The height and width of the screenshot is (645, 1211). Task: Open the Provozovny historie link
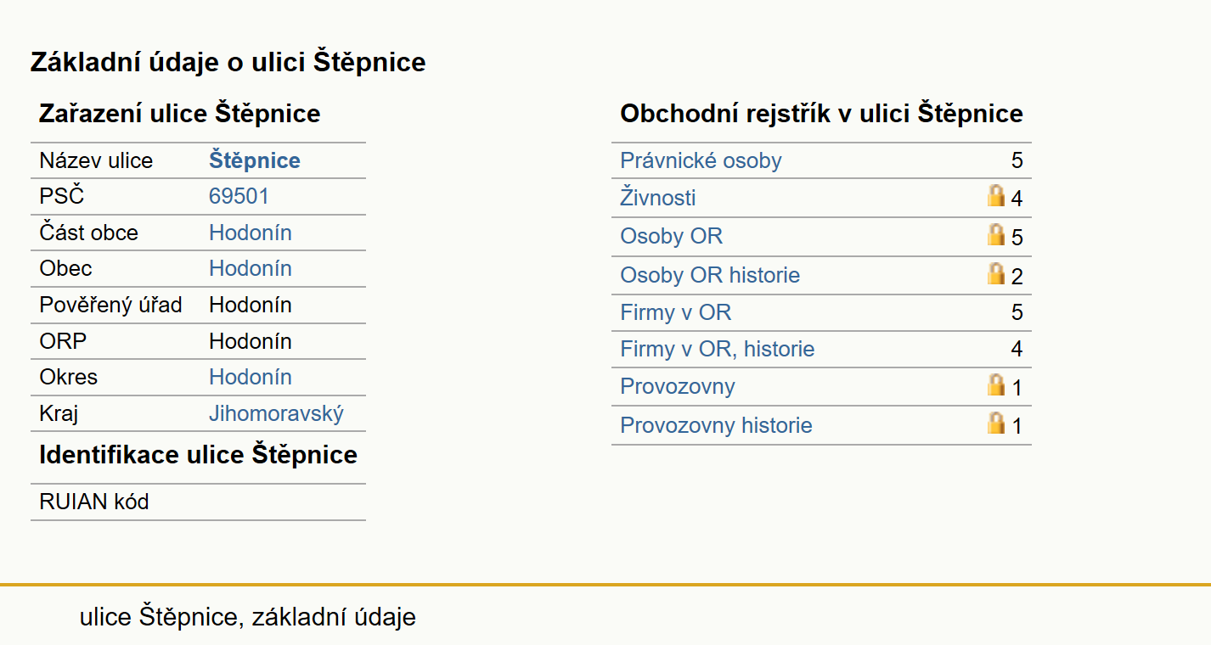[x=716, y=425]
